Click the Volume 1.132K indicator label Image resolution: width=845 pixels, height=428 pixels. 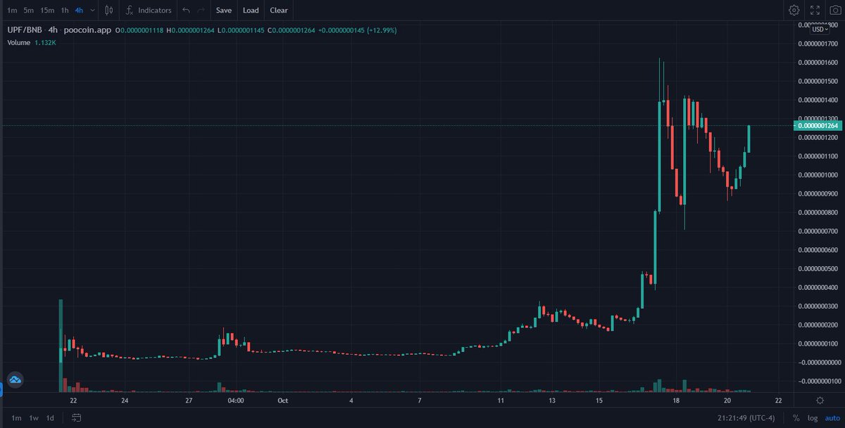click(x=31, y=43)
